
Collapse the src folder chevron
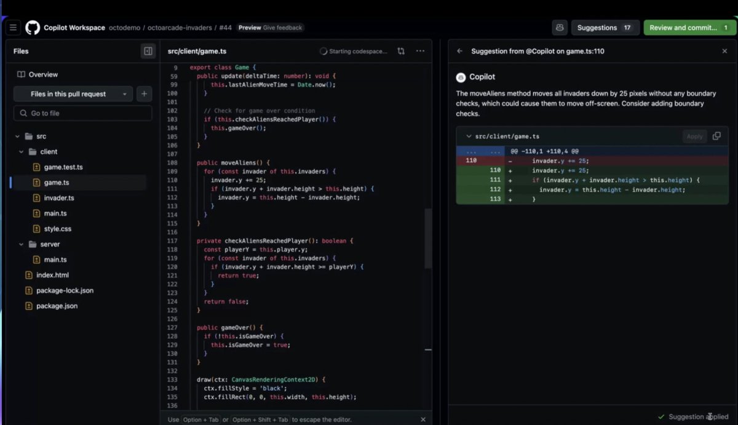point(17,137)
